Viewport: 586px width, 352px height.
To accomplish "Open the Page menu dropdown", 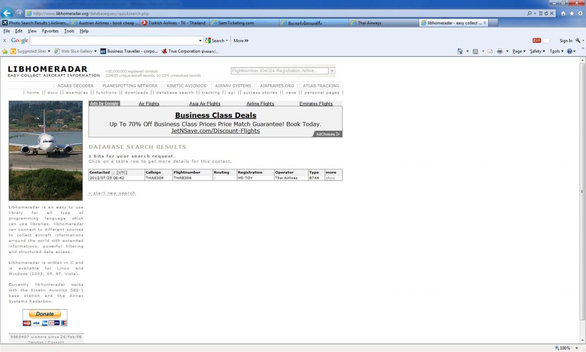I will [x=519, y=51].
